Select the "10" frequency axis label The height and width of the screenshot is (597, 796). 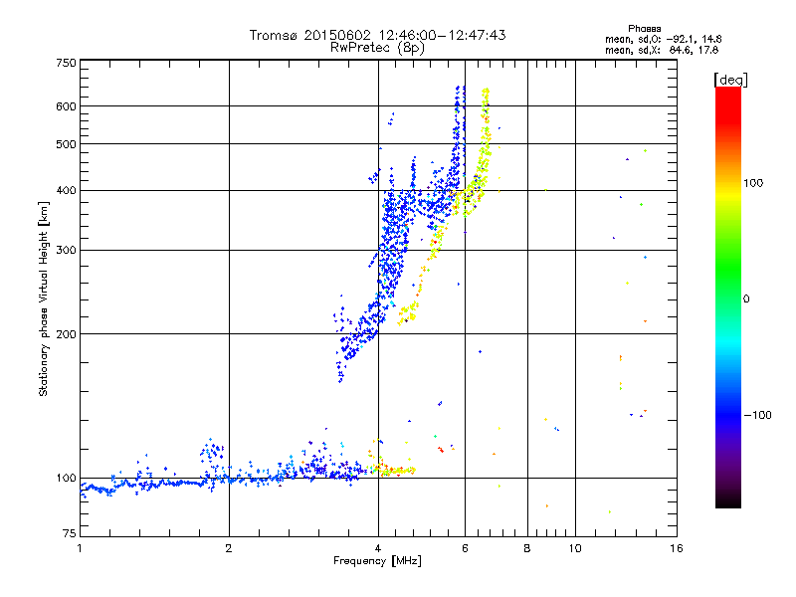point(575,548)
